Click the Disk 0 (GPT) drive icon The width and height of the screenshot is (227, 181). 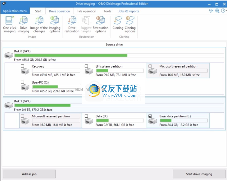tap(9, 55)
